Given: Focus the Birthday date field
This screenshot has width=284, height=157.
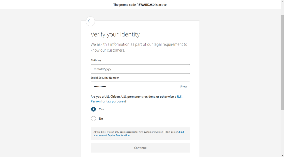Looking at the screenshot, I should pos(140,69).
